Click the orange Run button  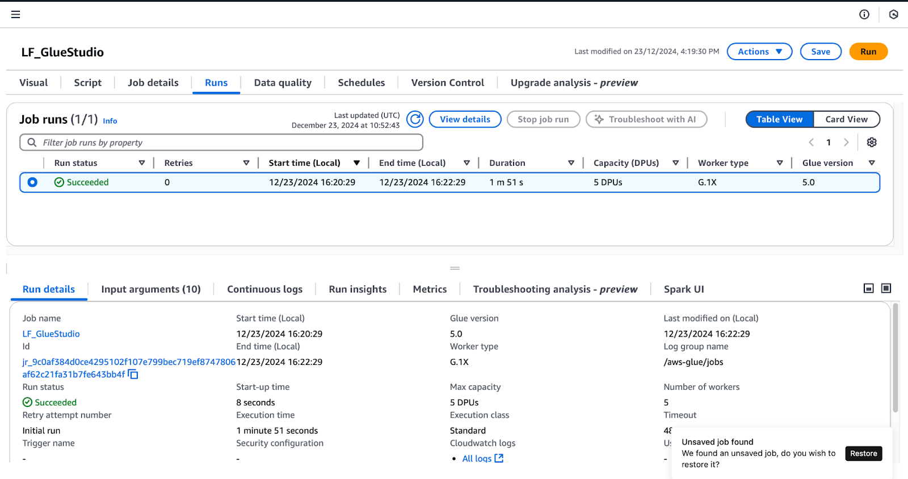coord(868,52)
